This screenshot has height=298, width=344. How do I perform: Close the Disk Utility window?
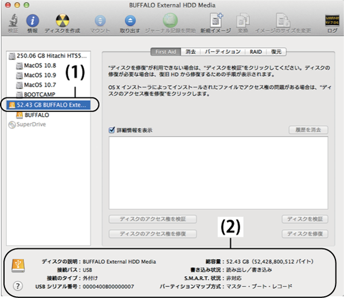[x=8, y=5]
